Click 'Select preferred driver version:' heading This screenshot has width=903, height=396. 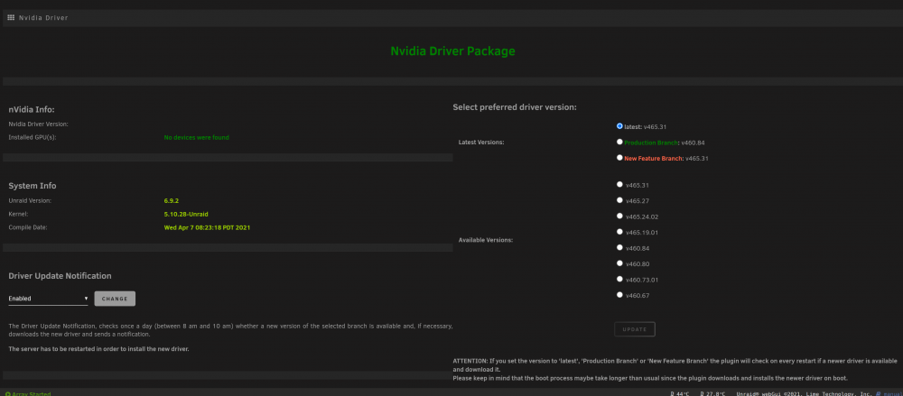(515, 107)
